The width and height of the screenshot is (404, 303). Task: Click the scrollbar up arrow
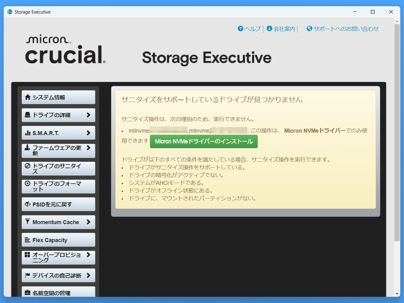397,21
